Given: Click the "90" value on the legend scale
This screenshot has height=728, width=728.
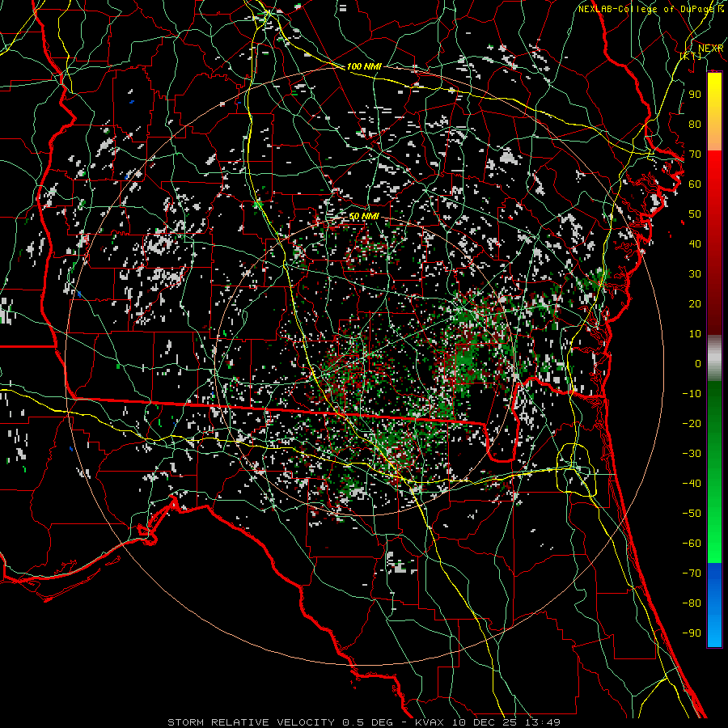Looking at the screenshot, I should [695, 95].
